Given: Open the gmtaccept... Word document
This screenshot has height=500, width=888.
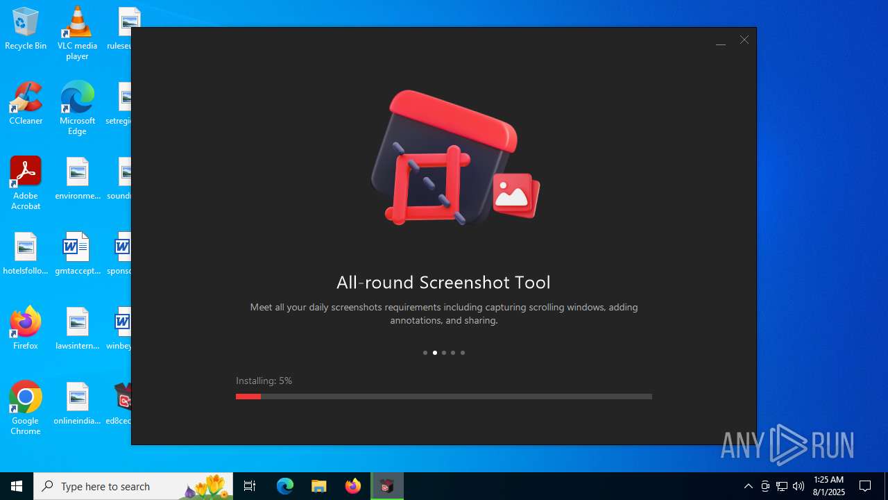Looking at the screenshot, I should [78, 253].
